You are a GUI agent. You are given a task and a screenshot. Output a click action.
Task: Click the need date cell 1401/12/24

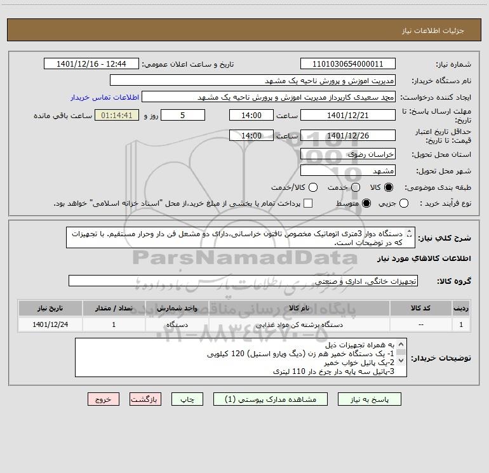pos(50,324)
